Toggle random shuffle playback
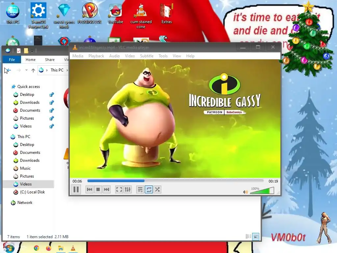The width and height of the screenshot is (337, 253). [x=157, y=189]
